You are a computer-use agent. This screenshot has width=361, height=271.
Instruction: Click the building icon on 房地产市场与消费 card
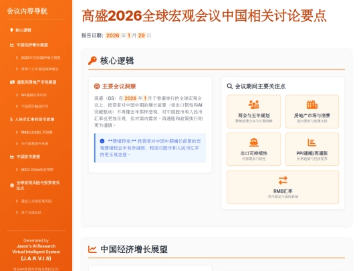click(312, 104)
